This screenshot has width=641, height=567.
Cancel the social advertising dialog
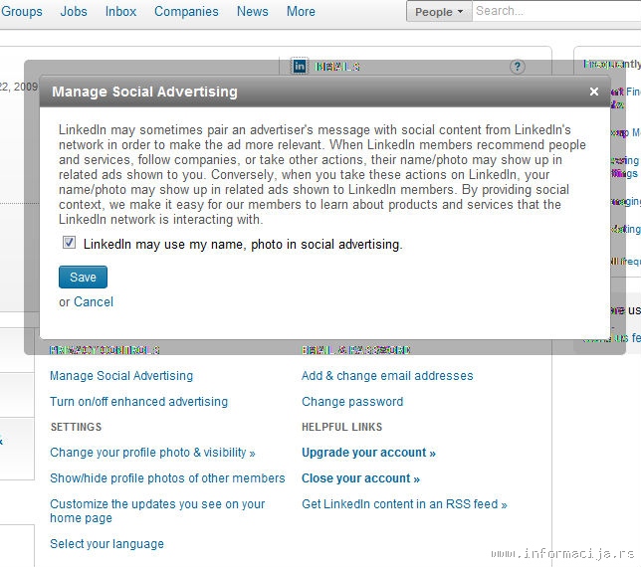(x=94, y=301)
